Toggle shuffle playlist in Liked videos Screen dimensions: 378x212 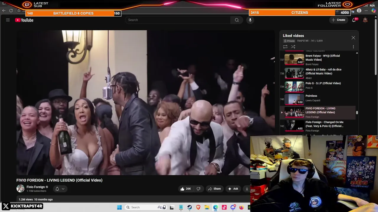coord(293,47)
